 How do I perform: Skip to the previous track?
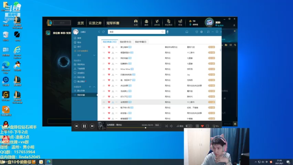click(77, 126)
